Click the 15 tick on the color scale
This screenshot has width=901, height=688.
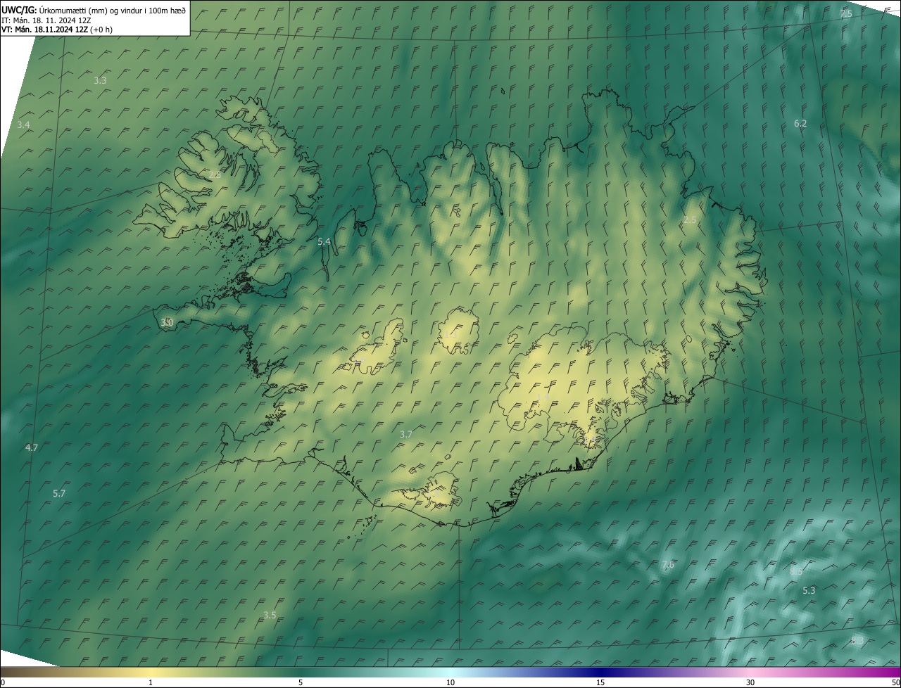click(x=600, y=682)
